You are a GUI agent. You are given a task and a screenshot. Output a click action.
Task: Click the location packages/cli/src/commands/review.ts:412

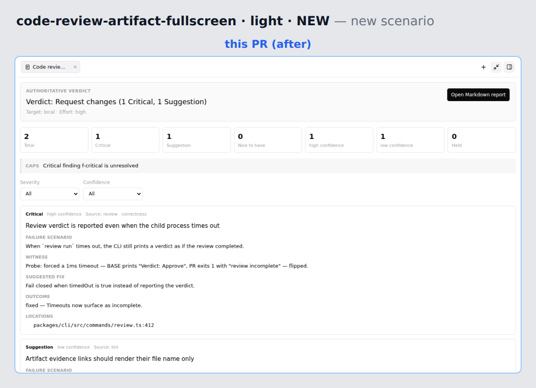(x=94, y=325)
